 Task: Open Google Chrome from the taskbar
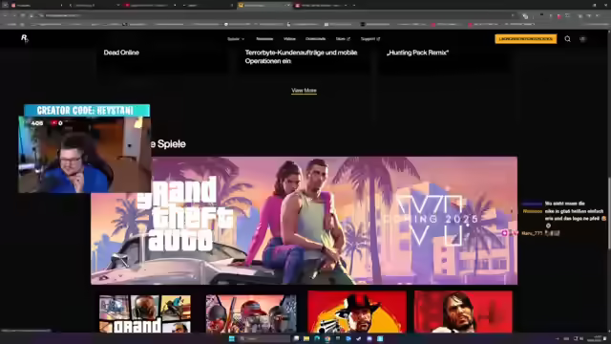point(327,338)
